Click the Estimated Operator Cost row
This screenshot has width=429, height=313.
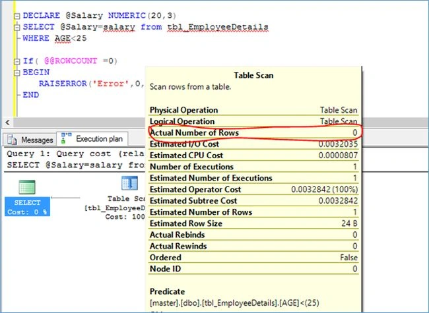point(253,189)
